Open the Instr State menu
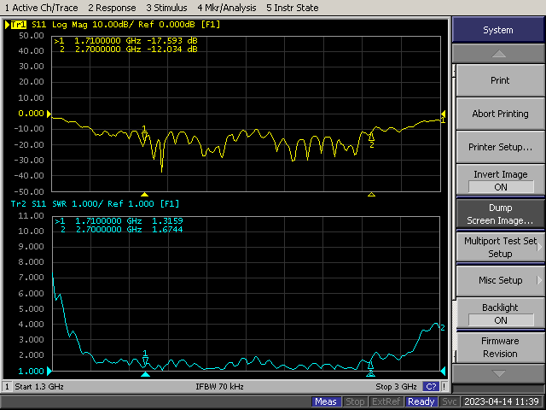546x410 pixels. point(292,8)
